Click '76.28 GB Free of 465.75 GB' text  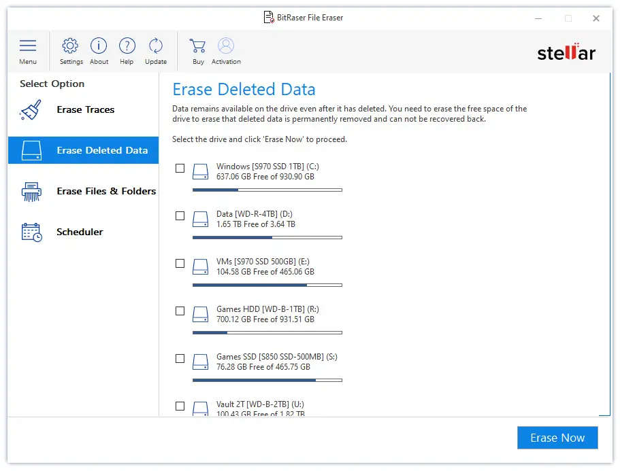click(263, 367)
